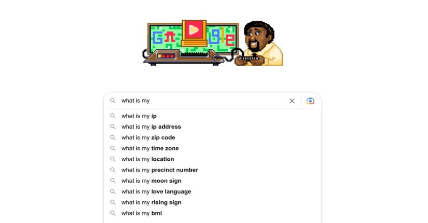Click the magnifying glass in the search box
The image size is (428, 223).
[113, 101]
